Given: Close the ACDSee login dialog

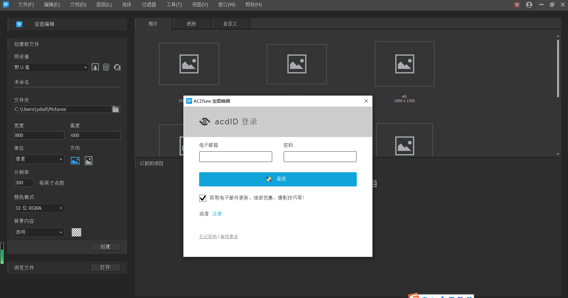Looking at the screenshot, I should (366, 101).
